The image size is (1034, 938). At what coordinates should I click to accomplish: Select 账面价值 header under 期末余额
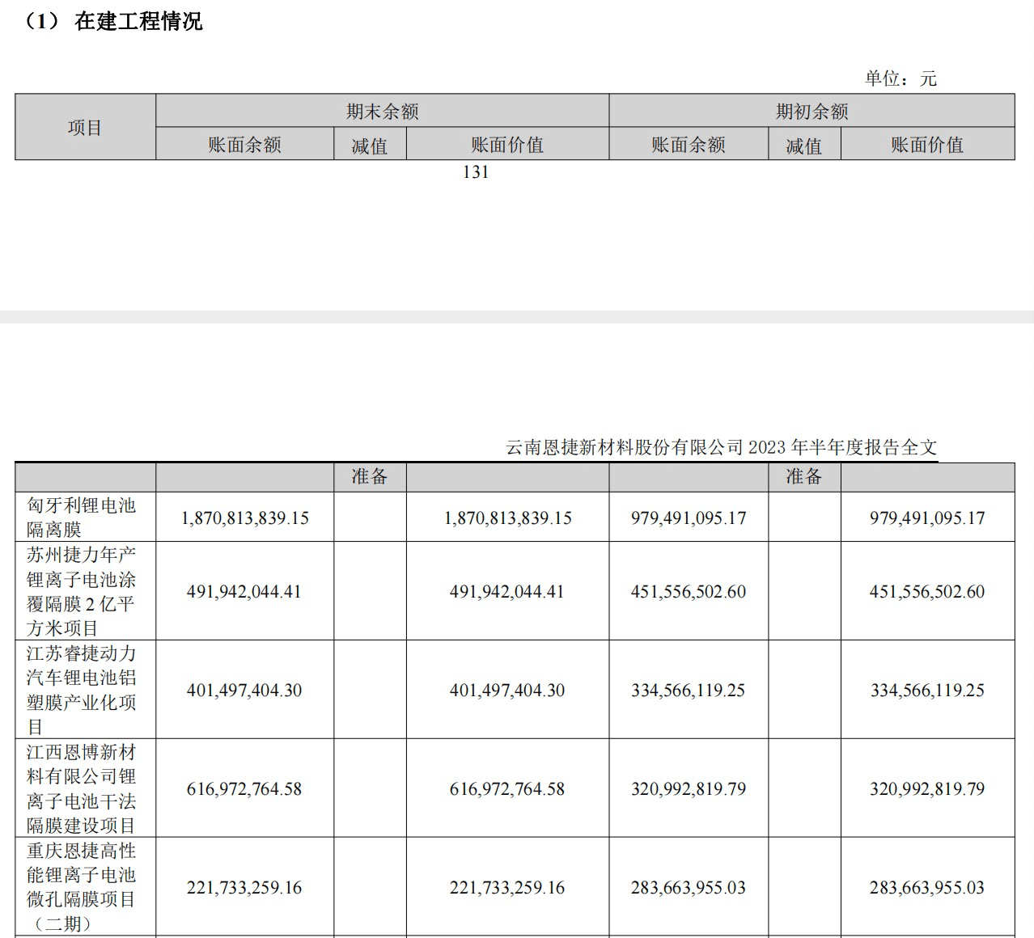click(x=507, y=145)
